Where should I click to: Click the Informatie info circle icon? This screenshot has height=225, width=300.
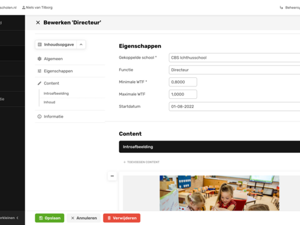[x=40, y=116]
